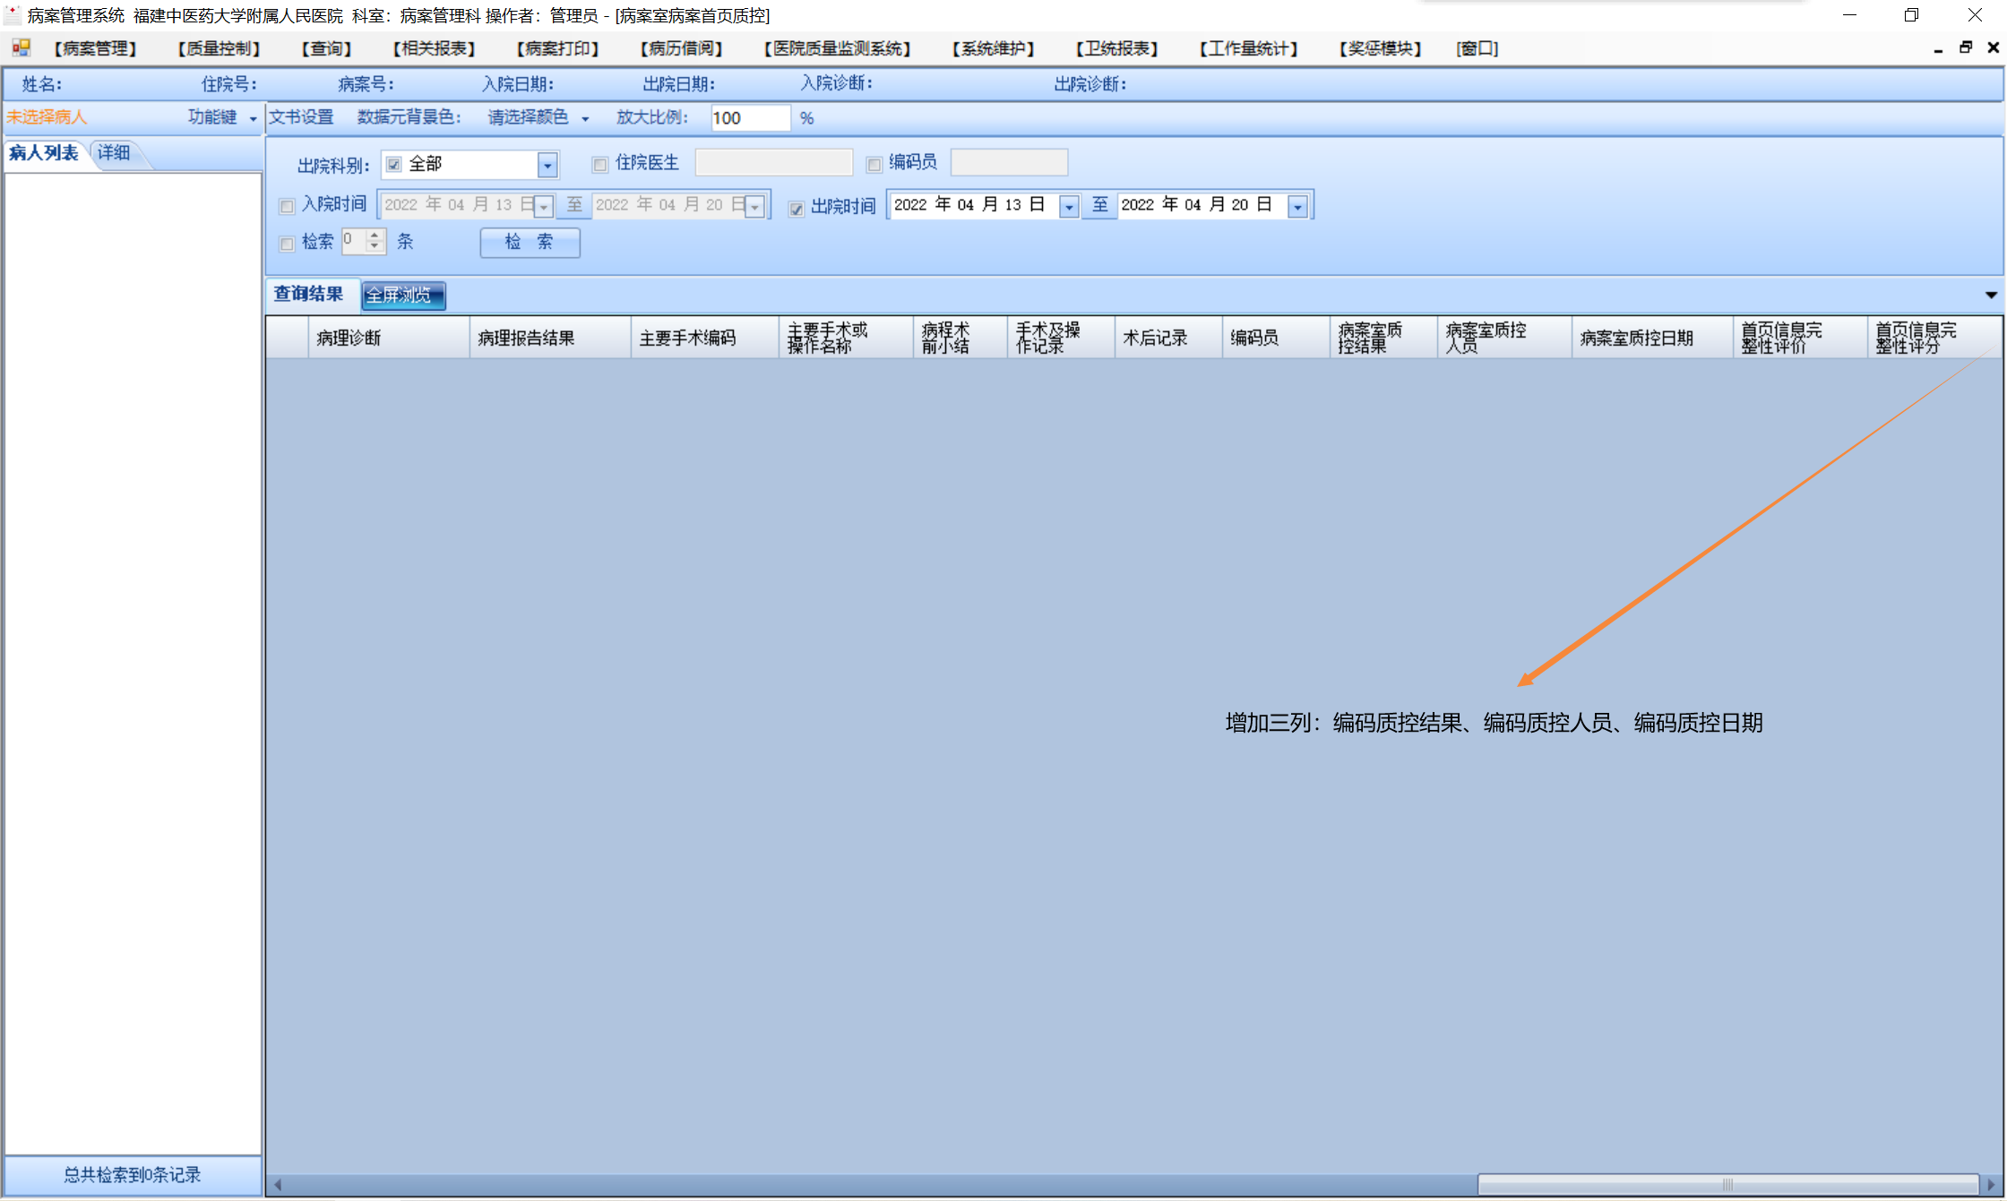The image size is (2007, 1201).
Task: Click the left scroll arrow of horizontal scrollbar
Action: [278, 1185]
